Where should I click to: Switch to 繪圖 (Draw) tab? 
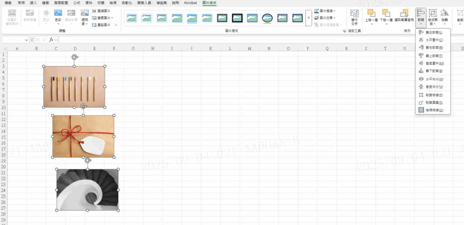(46, 3)
